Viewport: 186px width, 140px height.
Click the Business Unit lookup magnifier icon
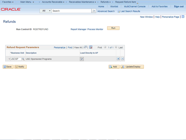pos(23,59)
